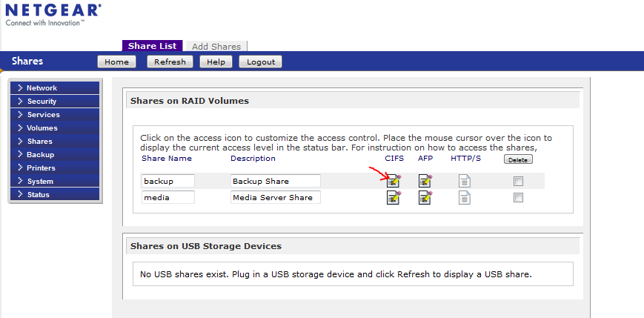Open CIFS access settings for media share

pyautogui.click(x=394, y=197)
